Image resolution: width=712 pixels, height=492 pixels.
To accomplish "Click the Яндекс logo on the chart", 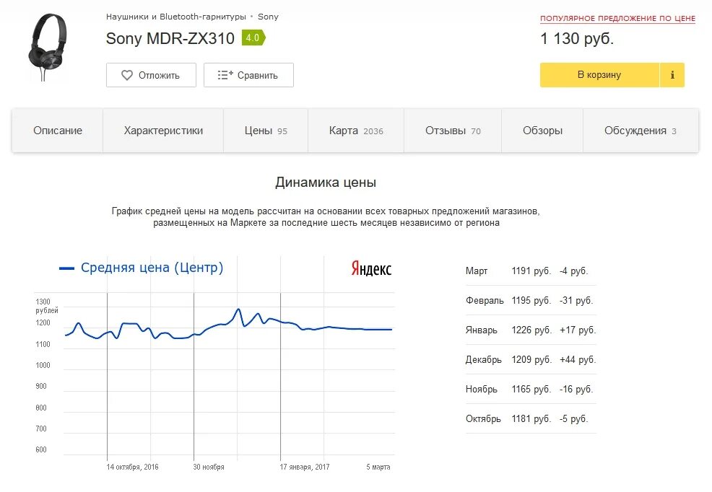I will click(x=370, y=268).
